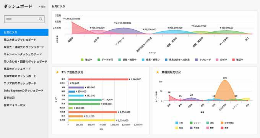Click the yellow bar labeled ¥1,010,000
The image size is (260, 138).
pos(92,120)
